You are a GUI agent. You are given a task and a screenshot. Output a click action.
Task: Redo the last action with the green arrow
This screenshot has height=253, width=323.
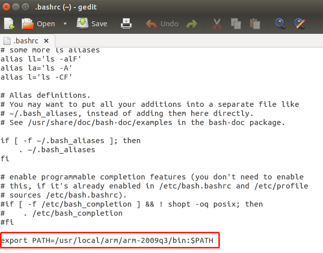pos(192,24)
